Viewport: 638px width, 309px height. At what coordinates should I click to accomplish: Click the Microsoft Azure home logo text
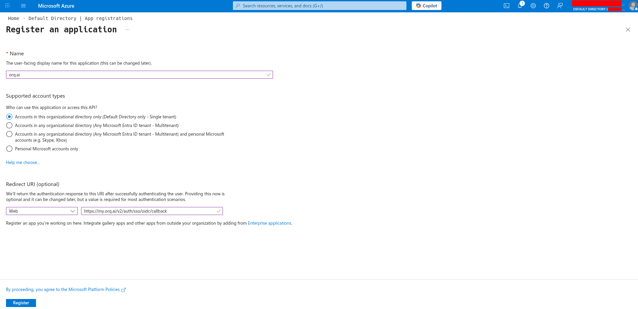point(56,6)
